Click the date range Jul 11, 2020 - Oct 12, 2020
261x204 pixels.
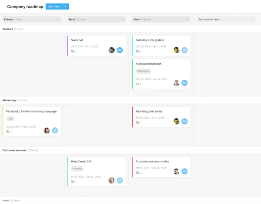[86, 177]
